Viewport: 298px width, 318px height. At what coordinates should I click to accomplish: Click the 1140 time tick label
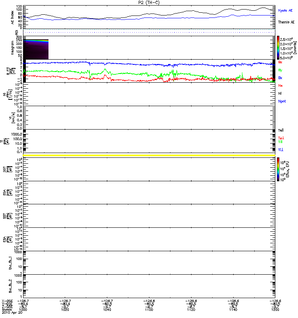[233, 310]
